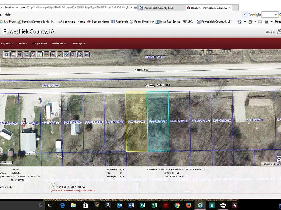Click the print map icon
281x210 pixels.
pos(80,54)
